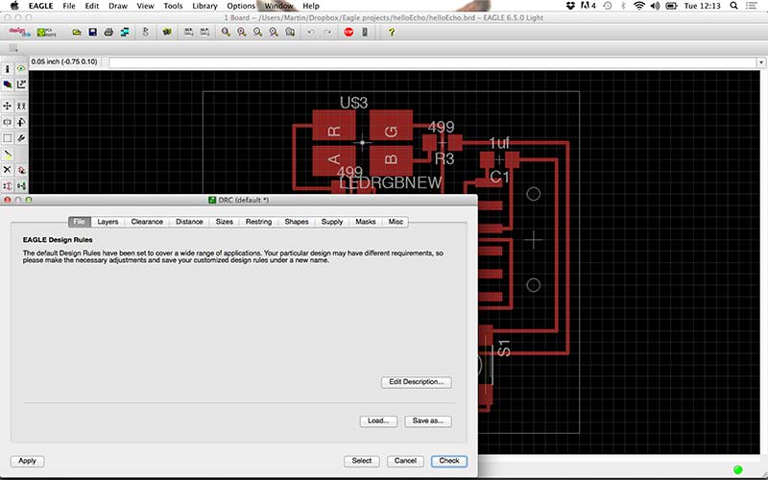The height and width of the screenshot is (480, 768).
Task: Select the Info tool
Action: coord(8,68)
